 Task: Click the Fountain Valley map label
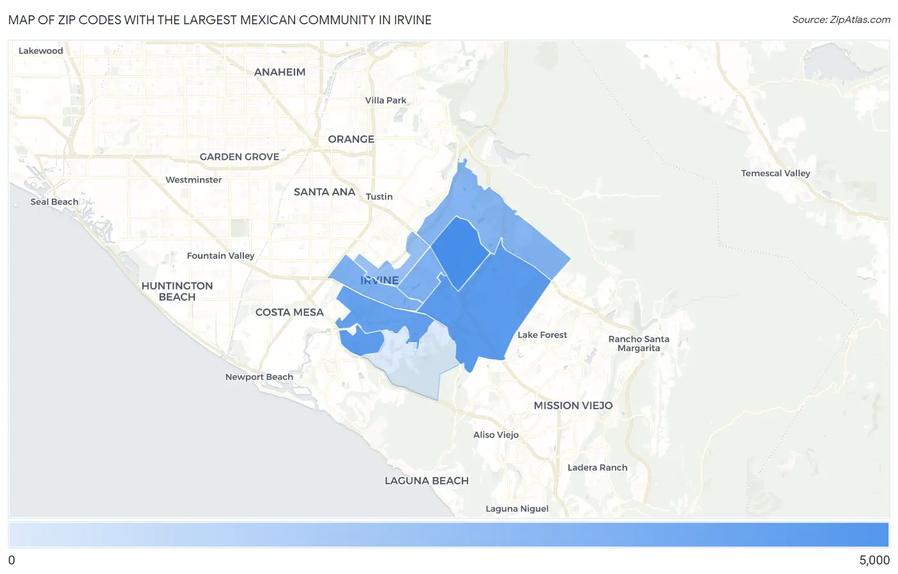click(220, 255)
